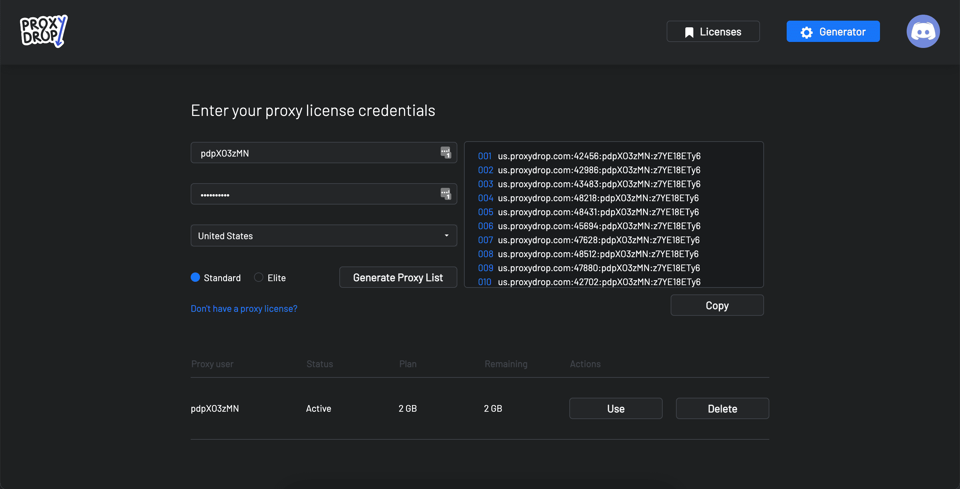960x489 pixels.
Task: Click the Active status cell
Action: point(319,409)
